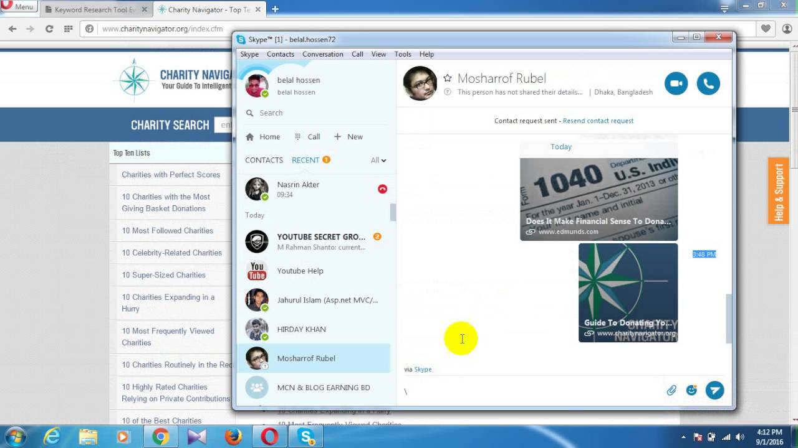Click the browser address bar
798x448 pixels.
pos(418,29)
